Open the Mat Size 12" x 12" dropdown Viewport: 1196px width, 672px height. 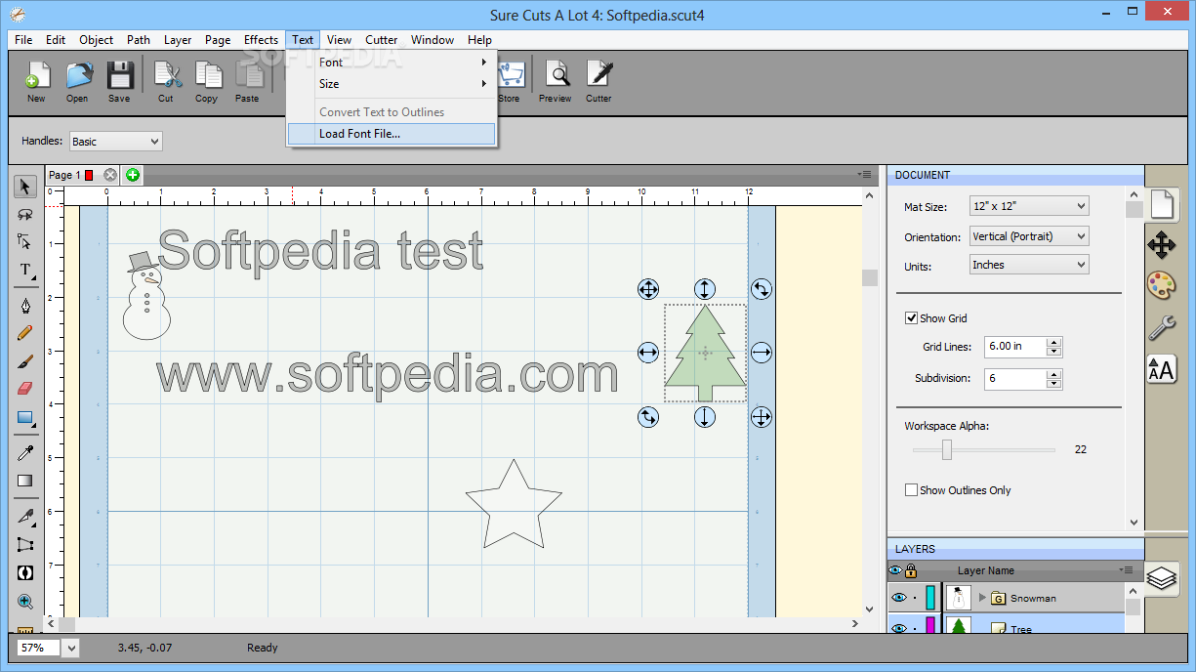click(1029, 206)
